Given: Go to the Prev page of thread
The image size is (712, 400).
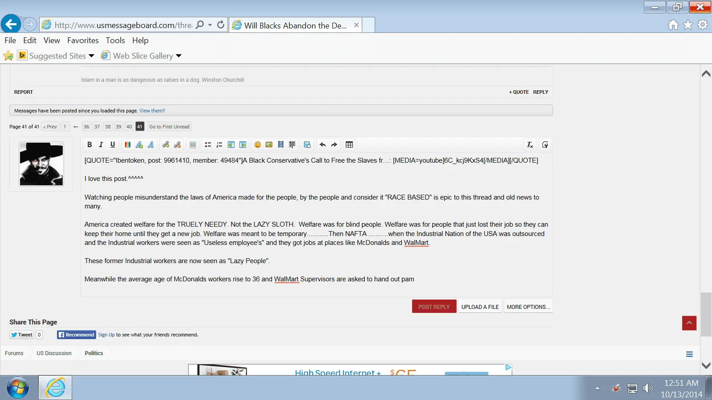Looking at the screenshot, I should coord(50,127).
